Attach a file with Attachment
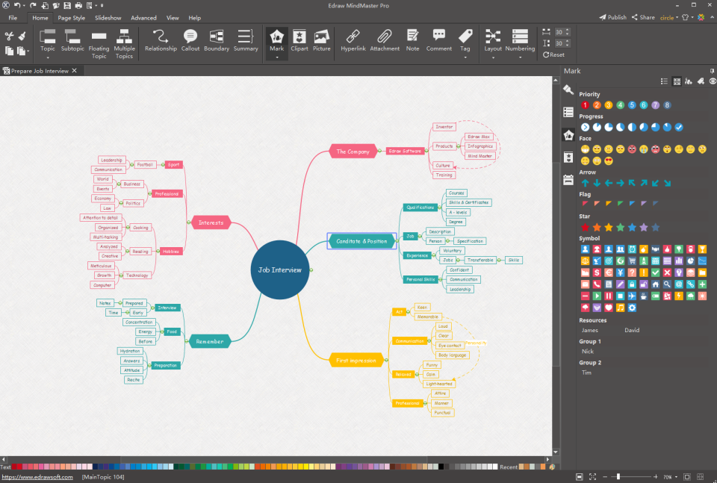The image size is (717, 483). click(x=385, y=40)
